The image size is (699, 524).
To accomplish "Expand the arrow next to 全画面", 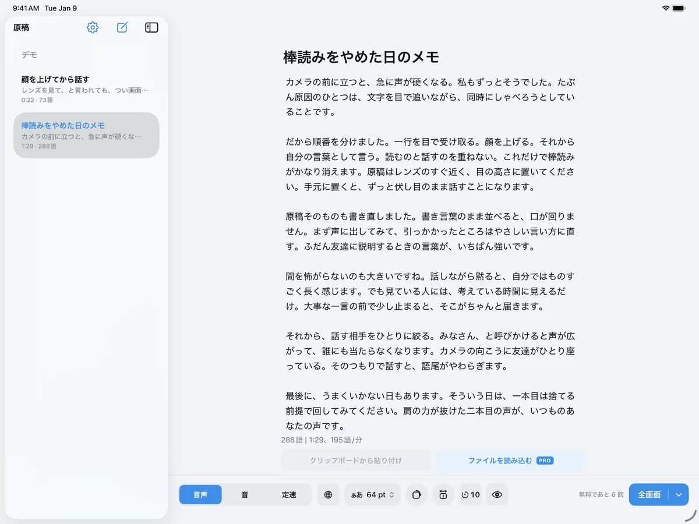I will click(679, 495).
